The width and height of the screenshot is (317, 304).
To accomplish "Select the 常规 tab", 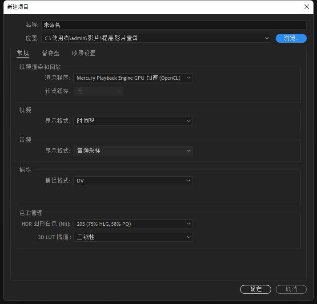I will tap(23, 53).
